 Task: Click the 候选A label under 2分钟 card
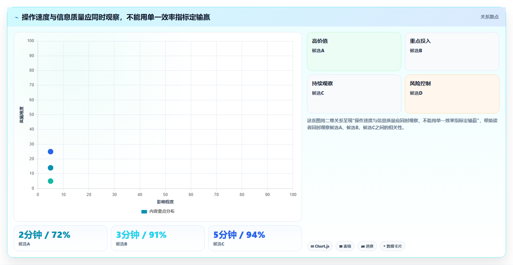coord(24,244)
